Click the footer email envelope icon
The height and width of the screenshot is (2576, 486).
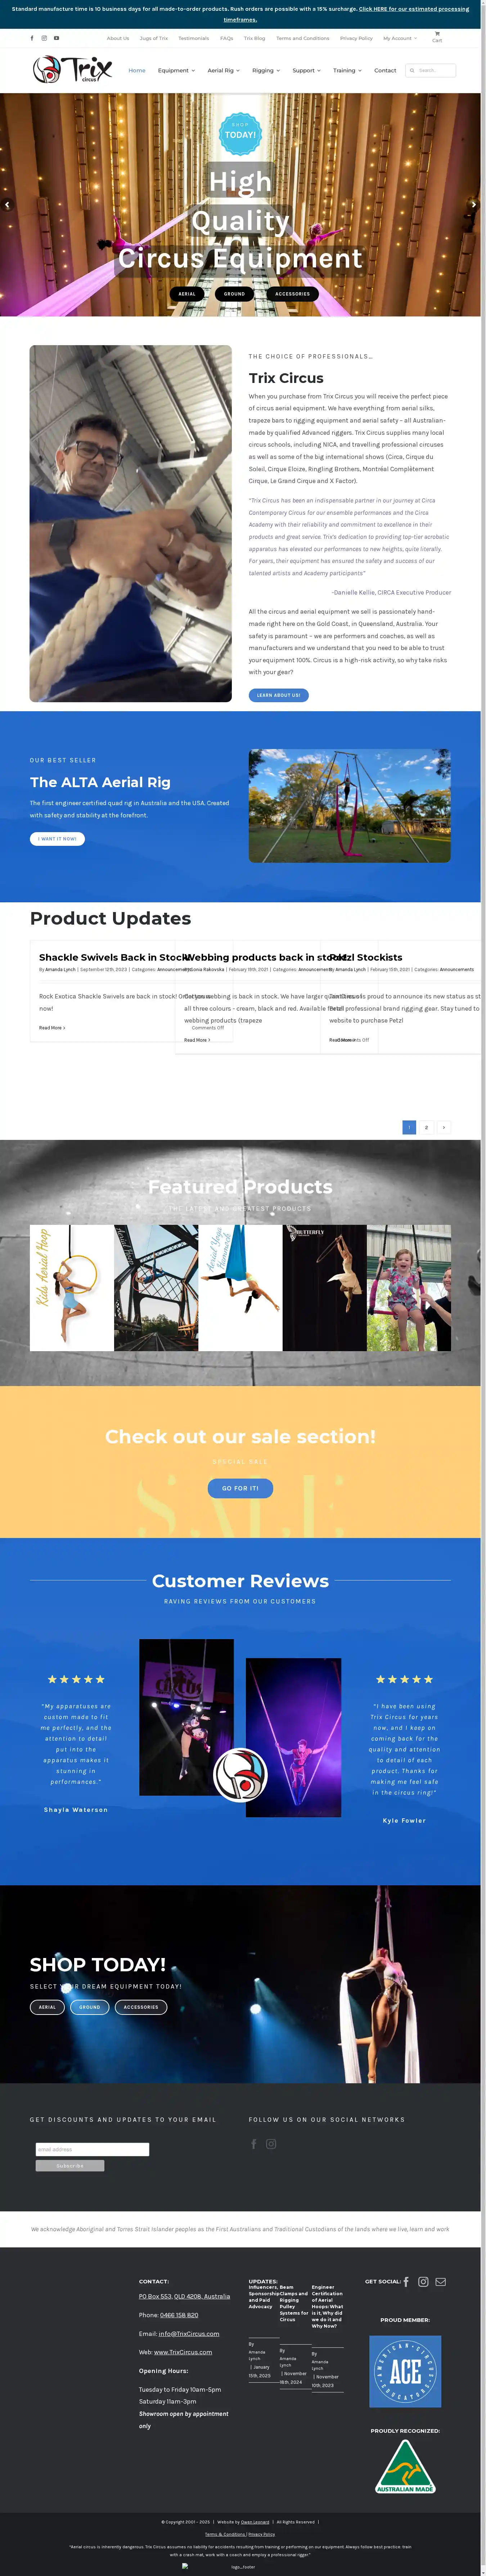[x=440, y=2281]
